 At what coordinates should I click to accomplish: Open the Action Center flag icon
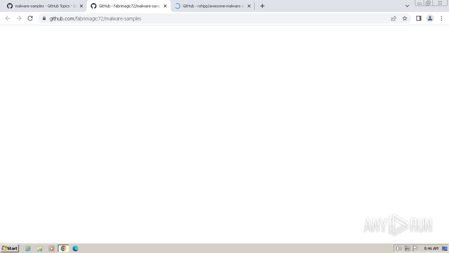coord(416,248)
